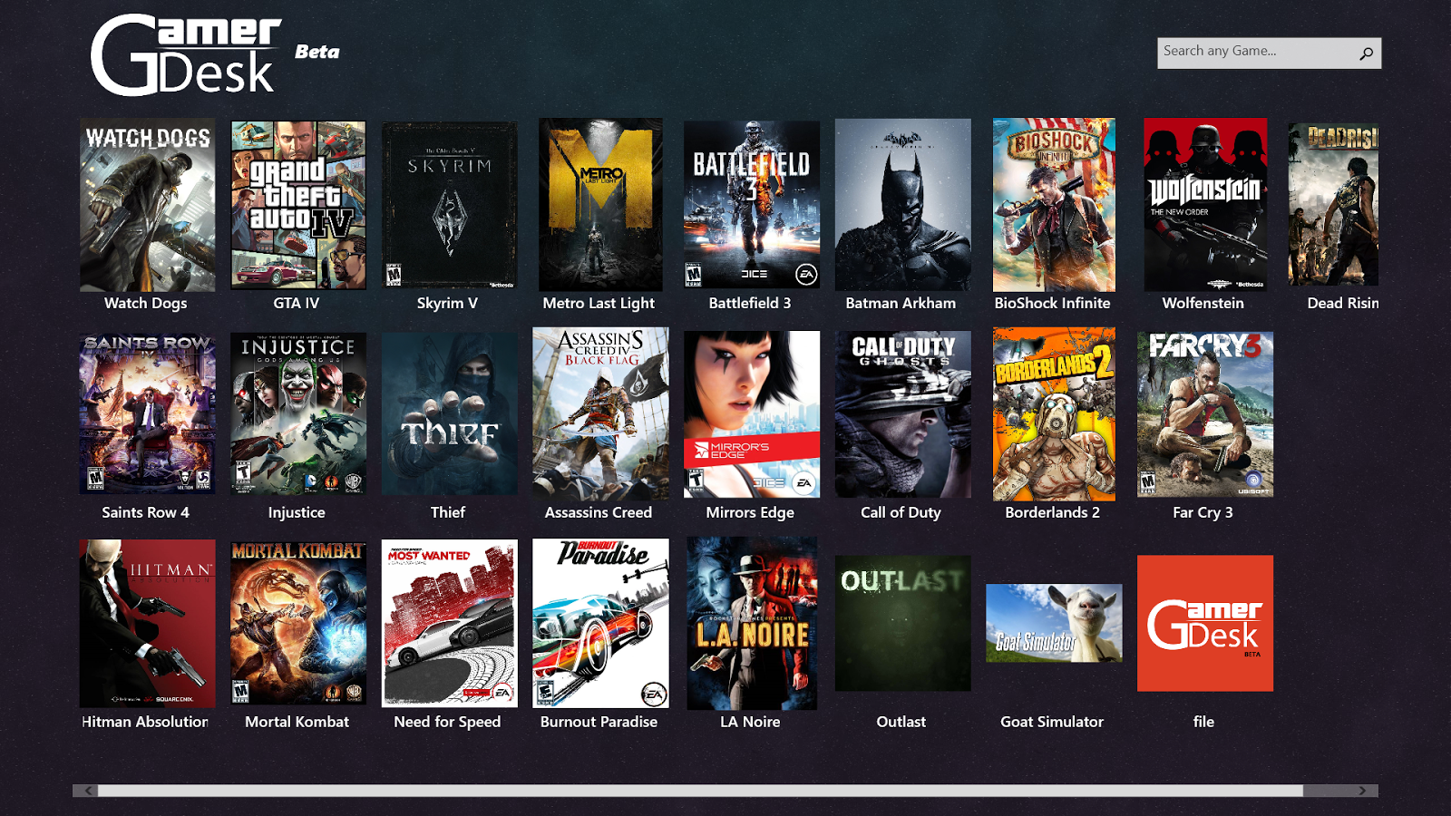Click the 'Need for Speed' label
The image size is (1451, 816).
click(x=447, y=722)
